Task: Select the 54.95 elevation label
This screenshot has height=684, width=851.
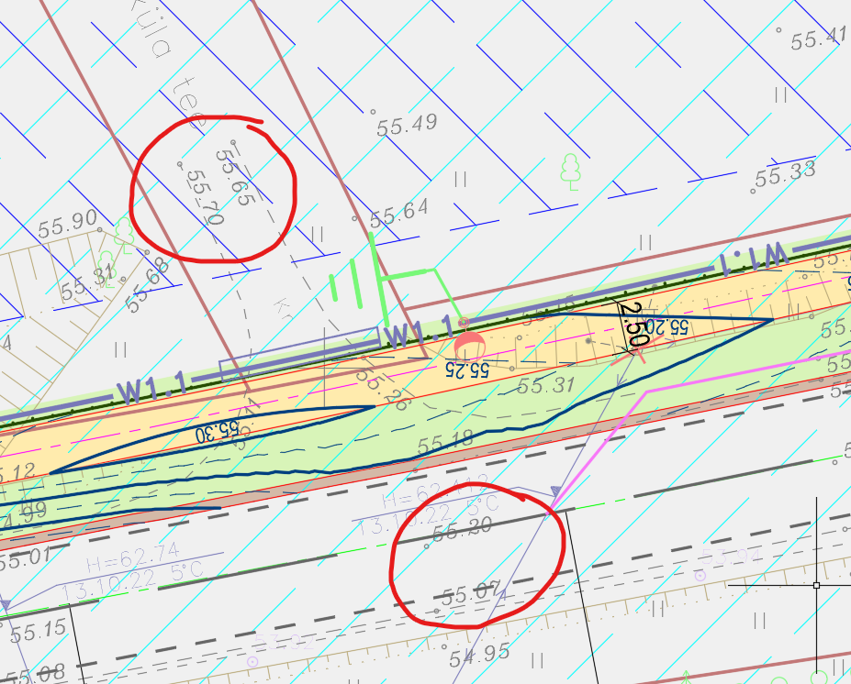Action: pos(480,655)
